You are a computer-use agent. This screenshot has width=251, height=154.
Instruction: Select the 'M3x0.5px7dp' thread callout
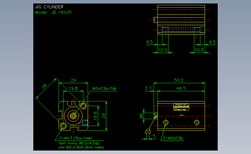(105, 88)
